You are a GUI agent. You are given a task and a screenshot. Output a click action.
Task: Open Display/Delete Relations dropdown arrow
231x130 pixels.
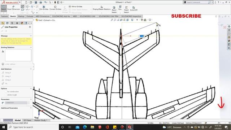[x=101, y=13]
